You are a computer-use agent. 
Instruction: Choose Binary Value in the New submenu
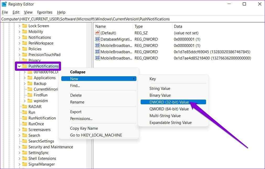[x=173, y=95]
